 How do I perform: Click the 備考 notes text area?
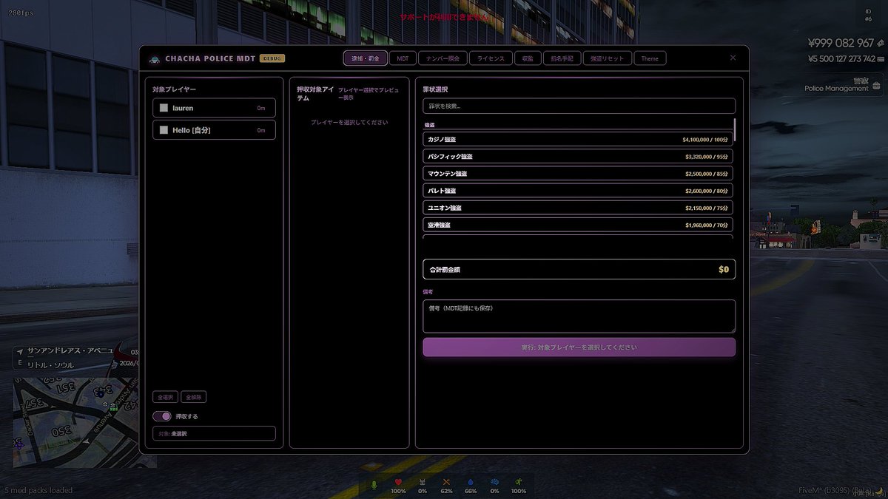tap(579, 316)
